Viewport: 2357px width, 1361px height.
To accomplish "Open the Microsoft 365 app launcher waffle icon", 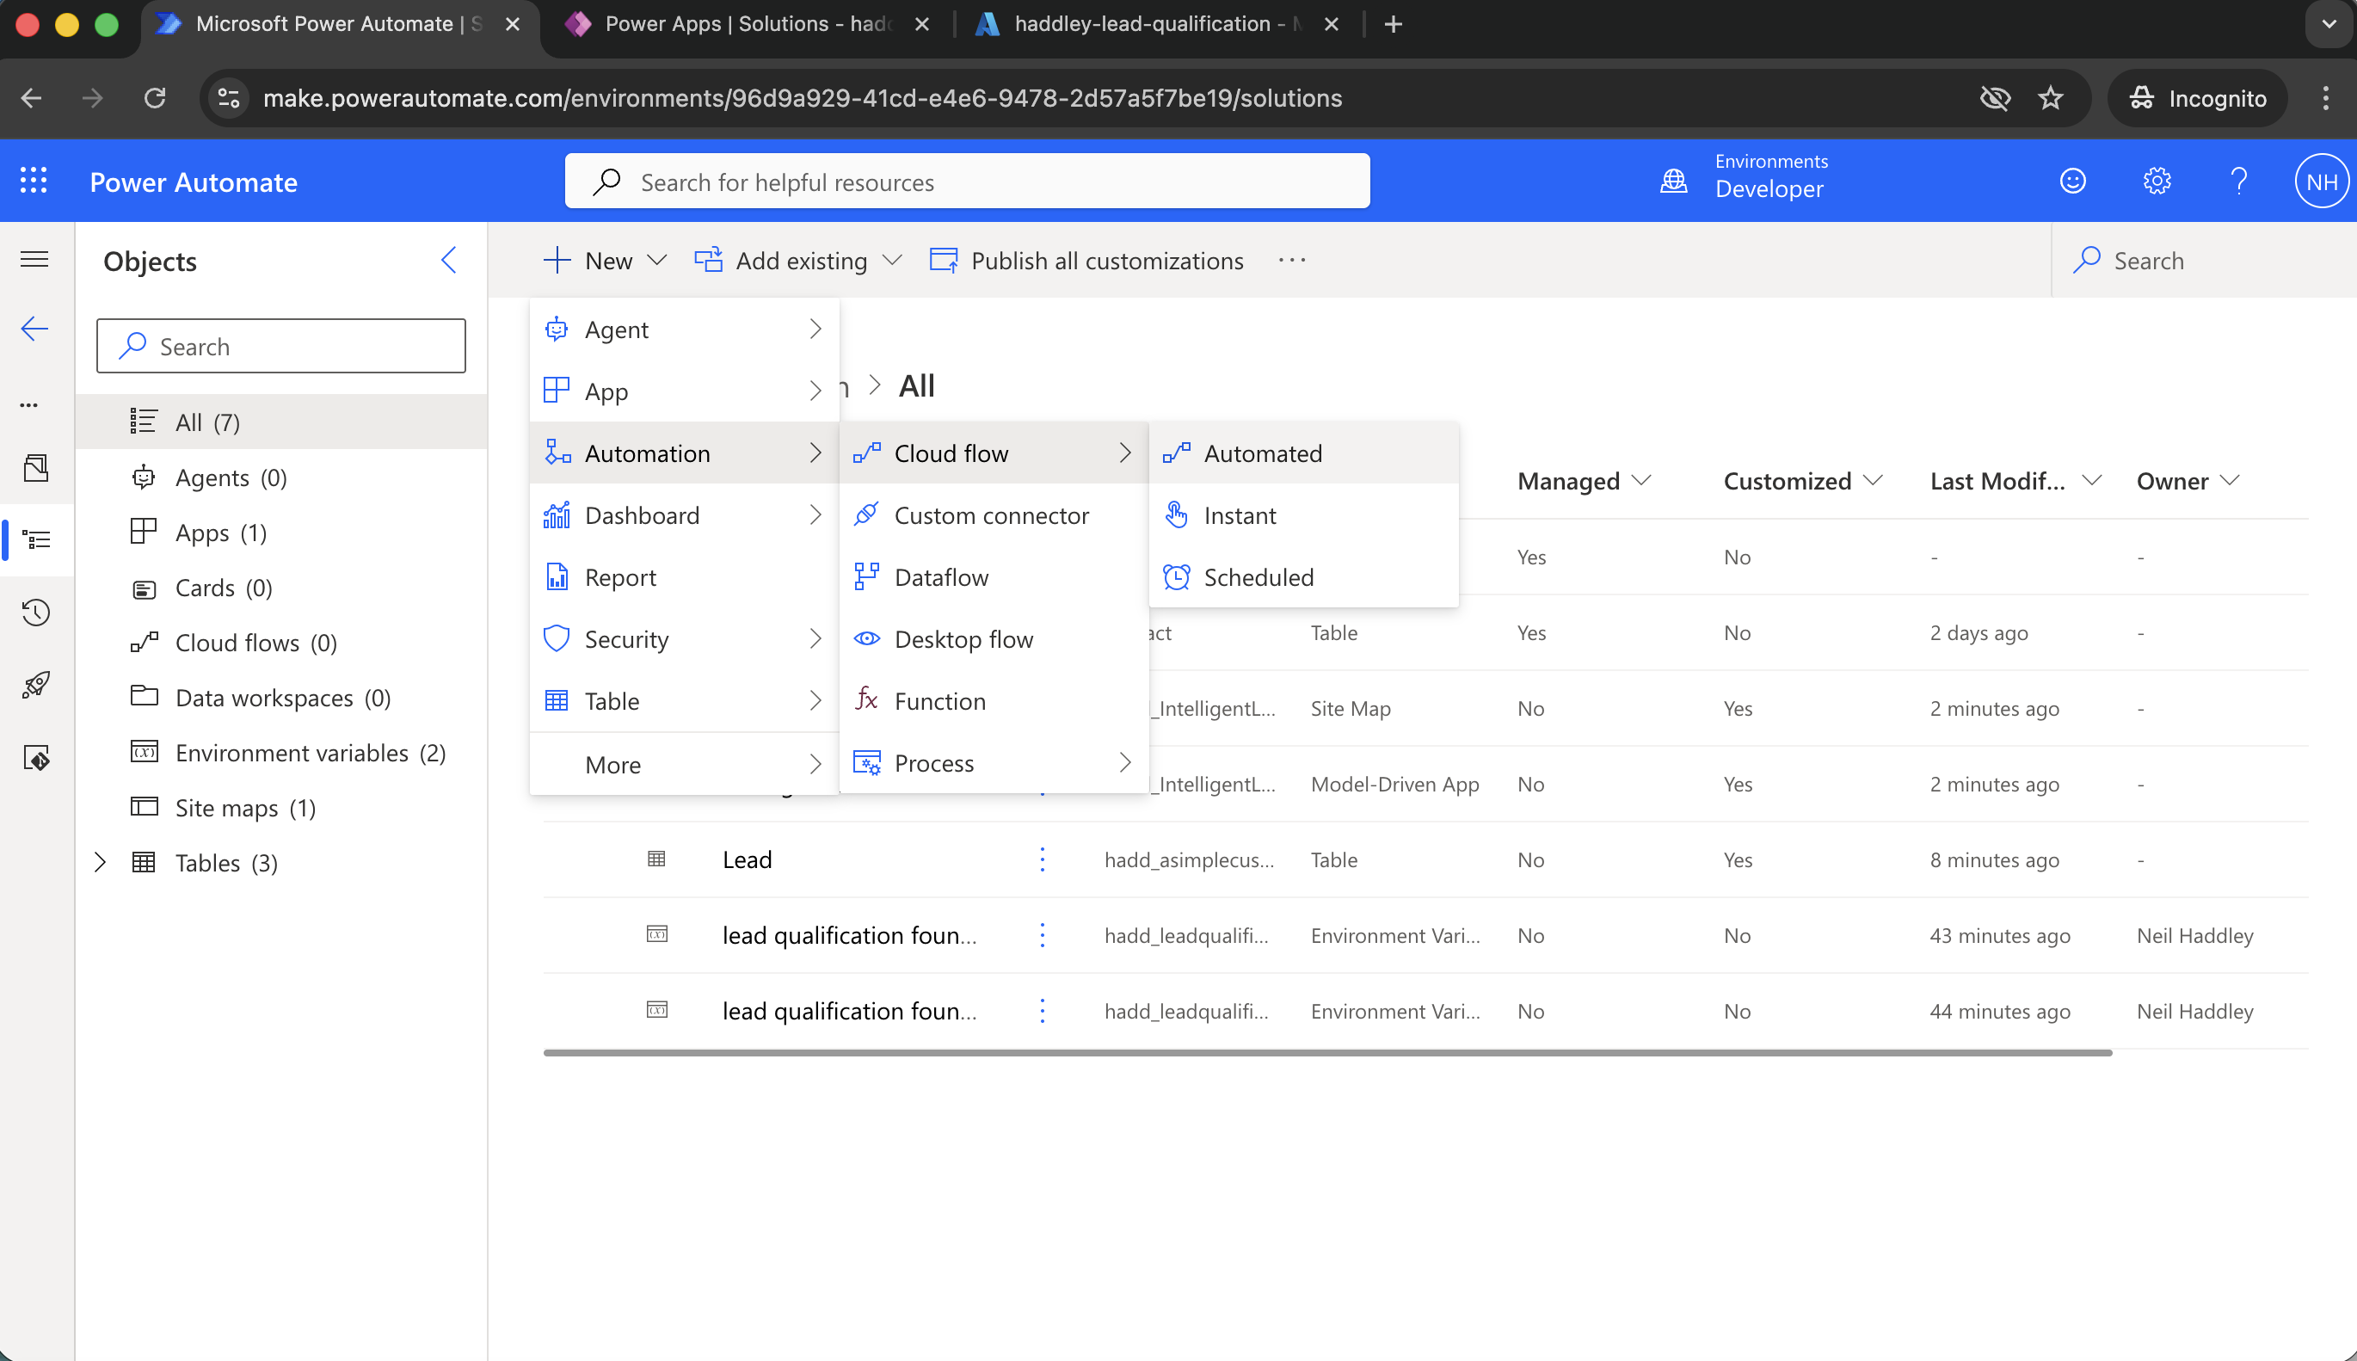I will click(34, 181).
